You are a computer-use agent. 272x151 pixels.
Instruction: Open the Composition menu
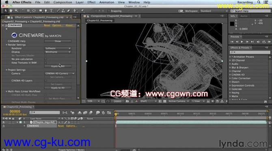point(63,2)
